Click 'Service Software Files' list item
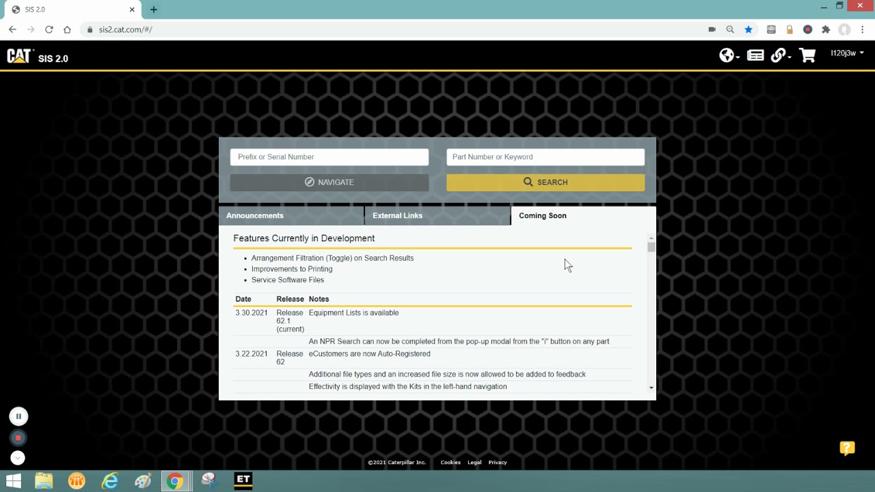 (x=288, y=280)
